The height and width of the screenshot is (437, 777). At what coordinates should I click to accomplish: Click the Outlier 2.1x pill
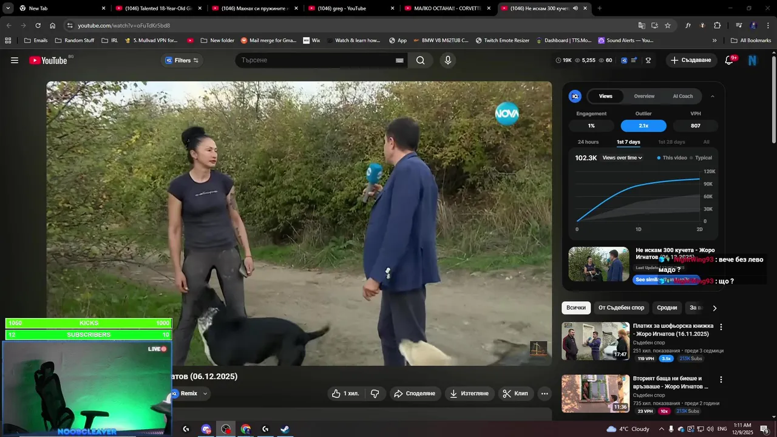(643, 126)
